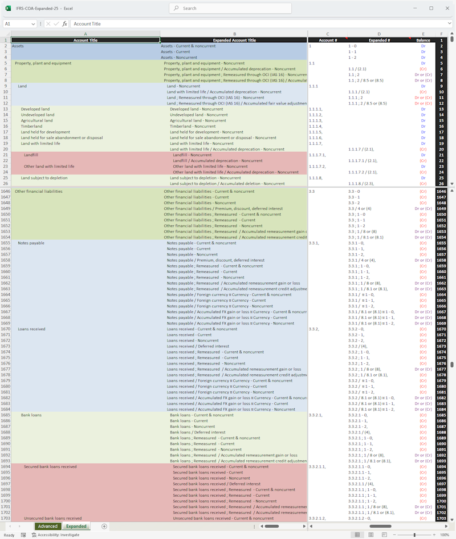Click the left-pane horizontal scroll left arrow

click(x=262, y=526)
